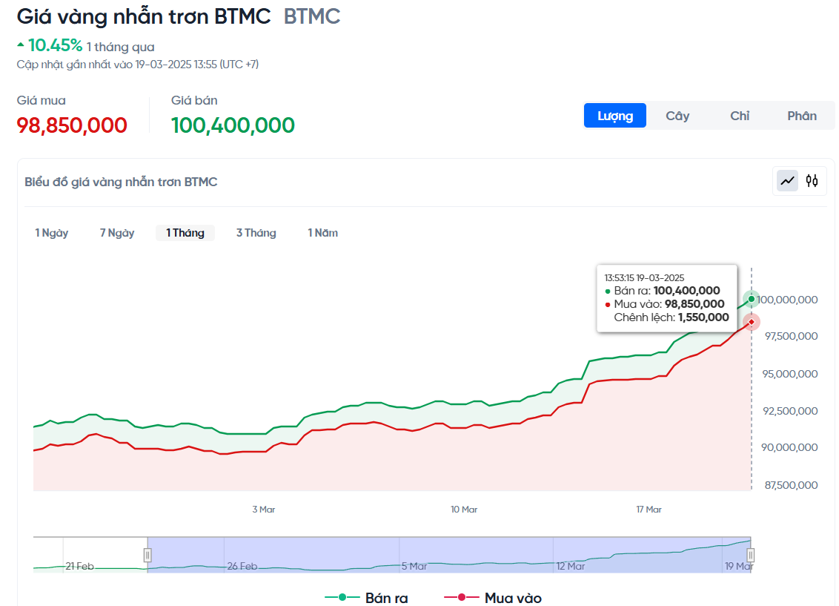Click the red Mua vào legend marker

tap(461, 597)
